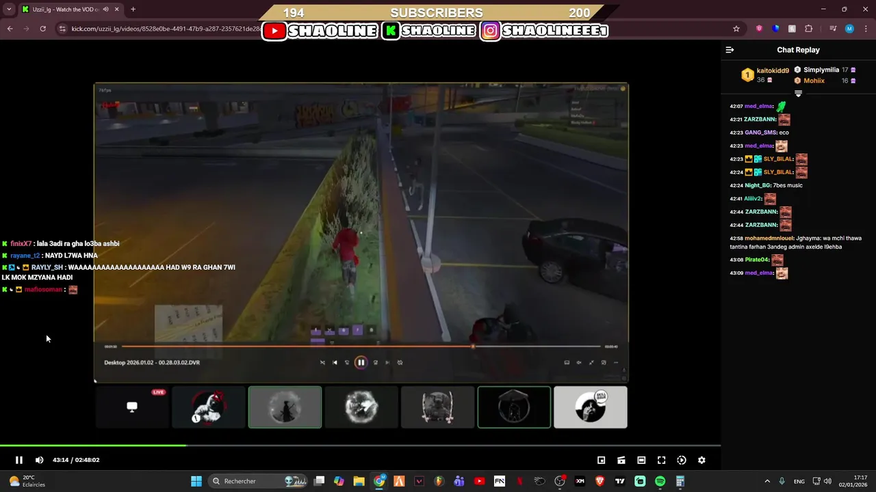The width and height of the screenshot is (876, 492).
Task: Click the clip creation icon in player controls
Action: tap(621, 460)
